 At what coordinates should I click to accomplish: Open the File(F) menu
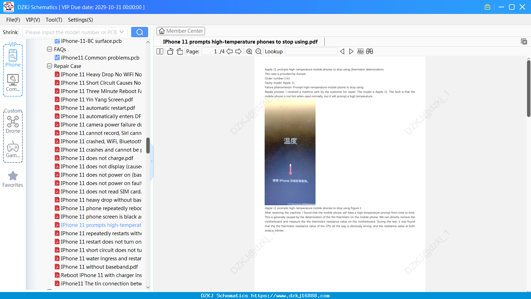[13, 20]
